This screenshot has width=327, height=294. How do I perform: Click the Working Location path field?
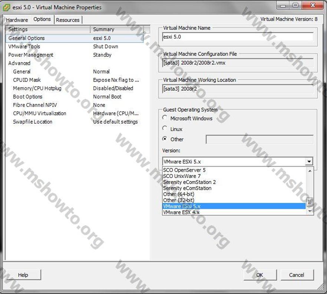238,89
